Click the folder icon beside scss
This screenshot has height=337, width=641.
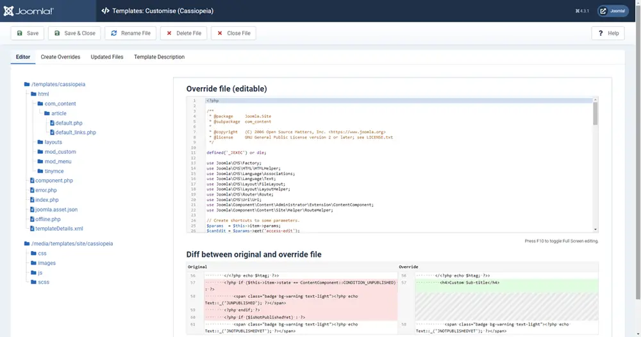(33, 283)
